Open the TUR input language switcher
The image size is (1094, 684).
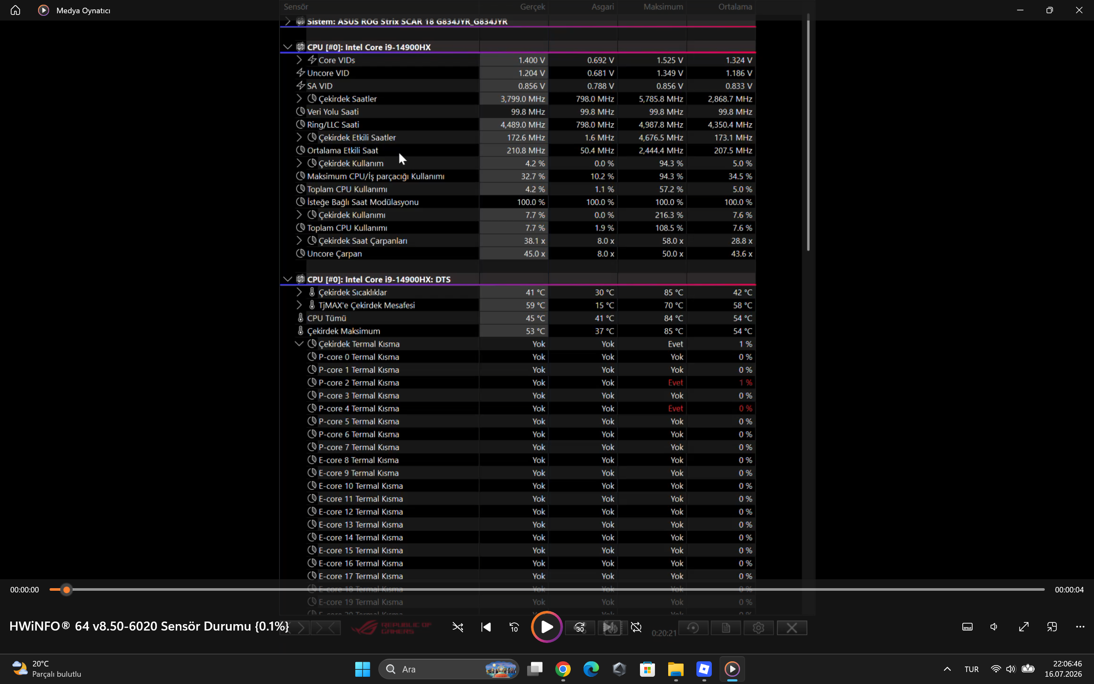pos(971,669)
